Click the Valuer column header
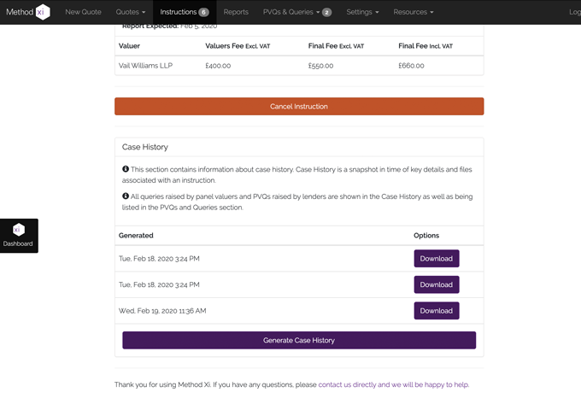 pos(129,46)
